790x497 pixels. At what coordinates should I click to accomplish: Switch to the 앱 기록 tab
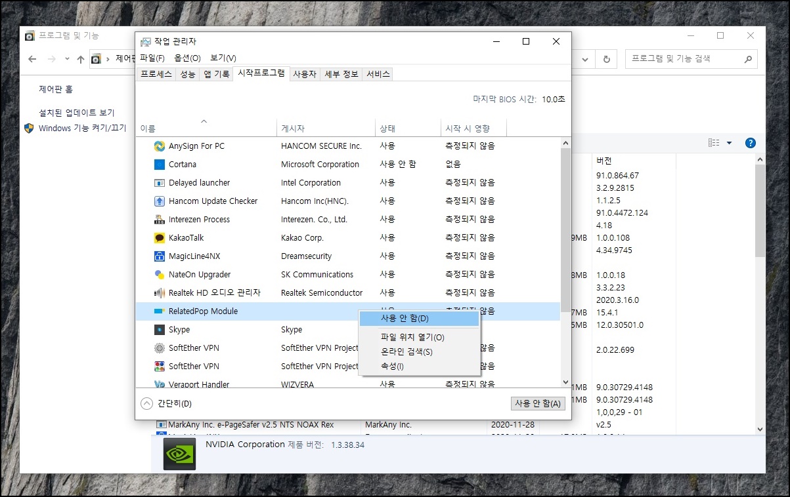coord(216,74)
